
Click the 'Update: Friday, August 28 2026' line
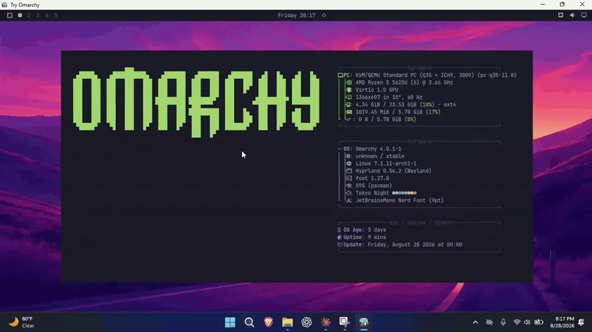(x=400, y=245)
